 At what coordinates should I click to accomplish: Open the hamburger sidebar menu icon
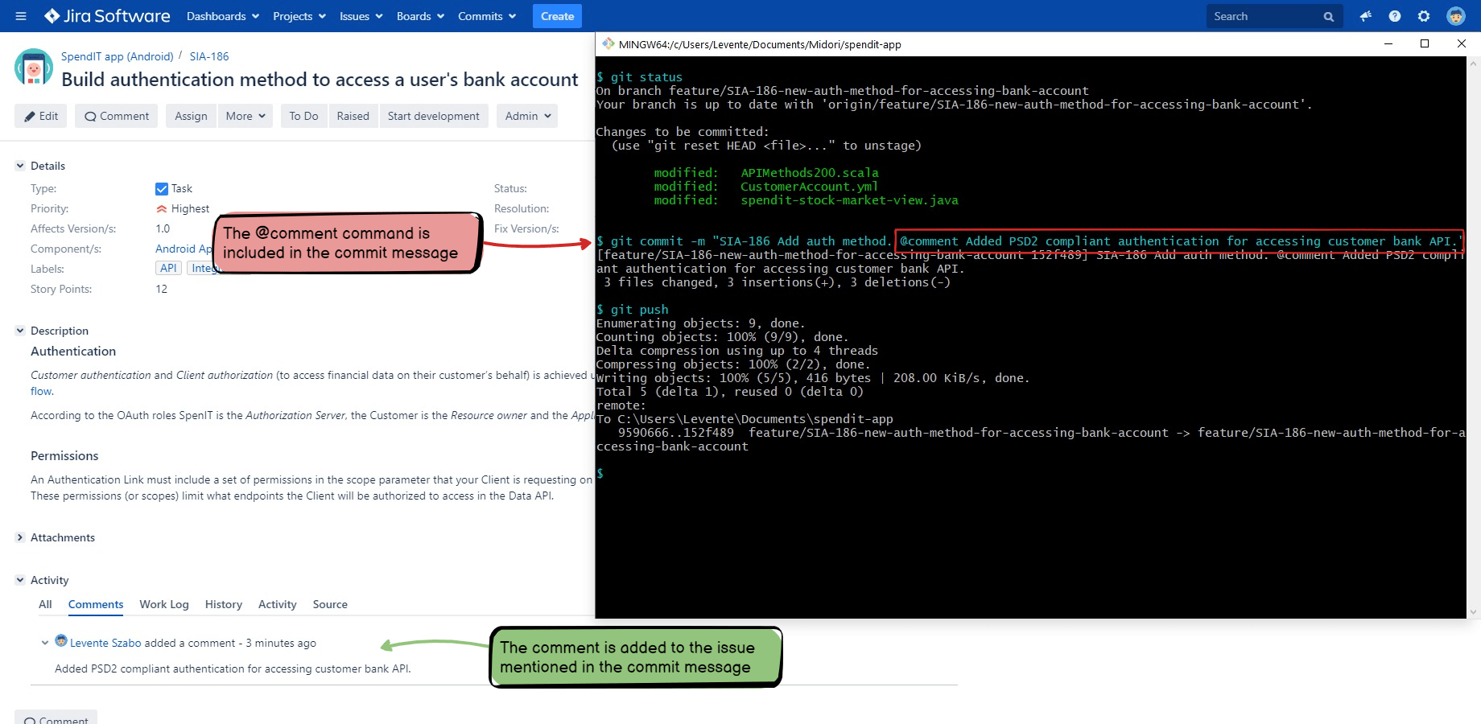(x=21, y=16)
